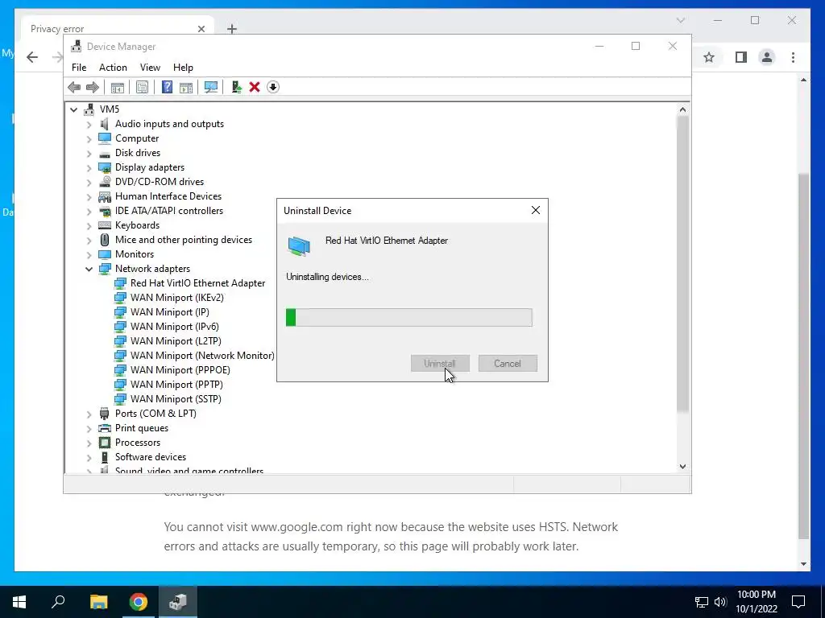Expand the Disk drives category

click(x=89, y=154)
